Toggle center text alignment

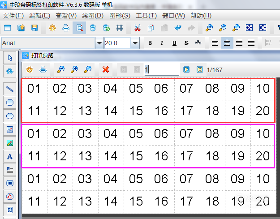(227, 43)
